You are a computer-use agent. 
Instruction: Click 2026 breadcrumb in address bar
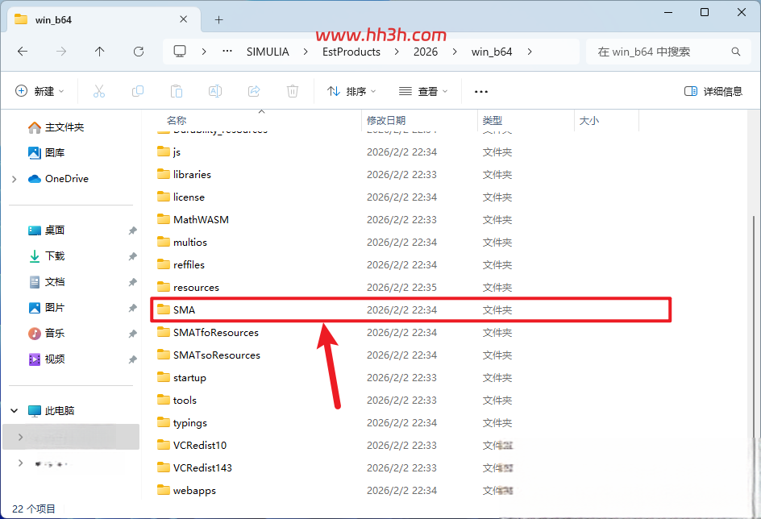point(426,52)
